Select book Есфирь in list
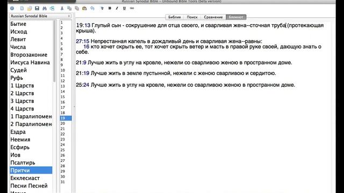 coord(31,147)
